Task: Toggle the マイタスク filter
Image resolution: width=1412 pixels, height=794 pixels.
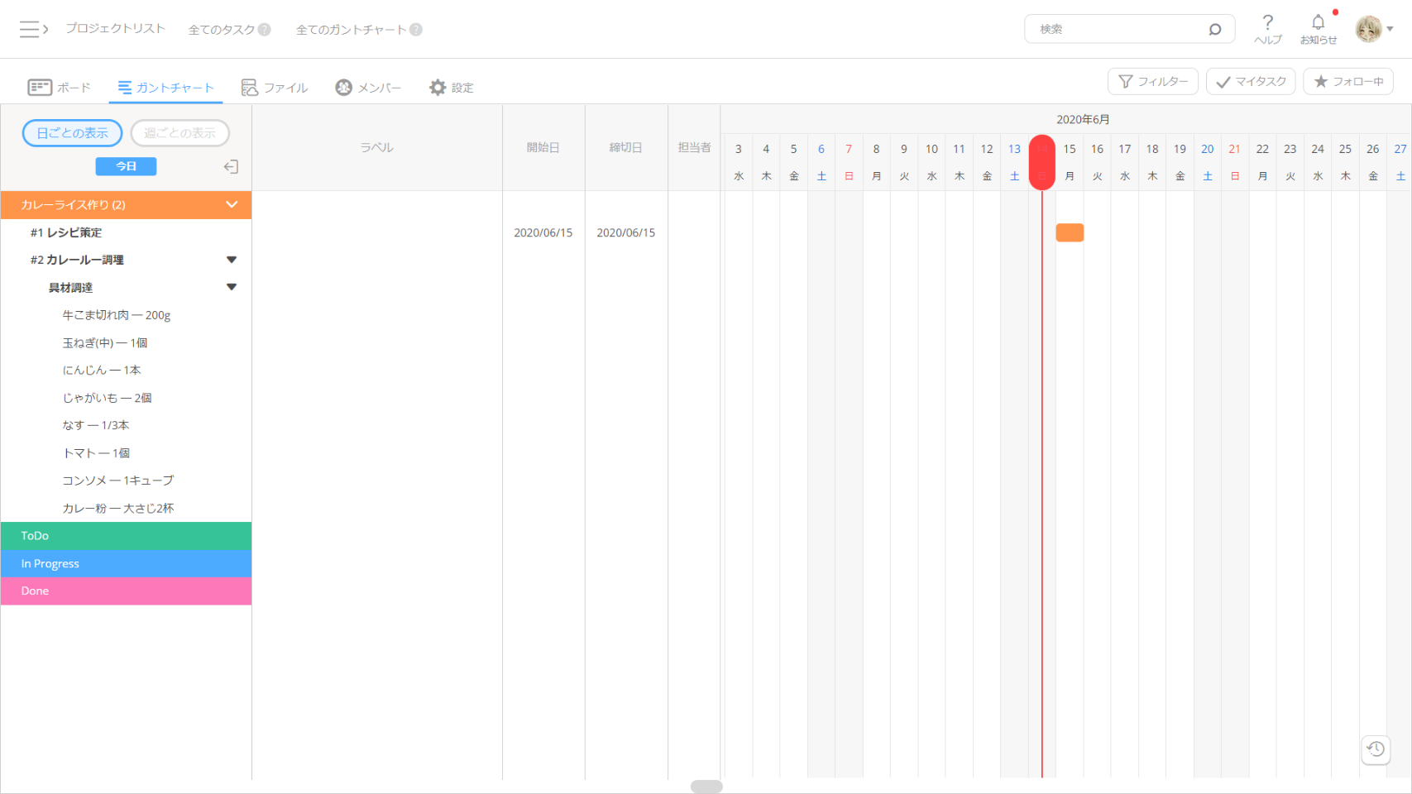Action: (x=1251, y=81)
